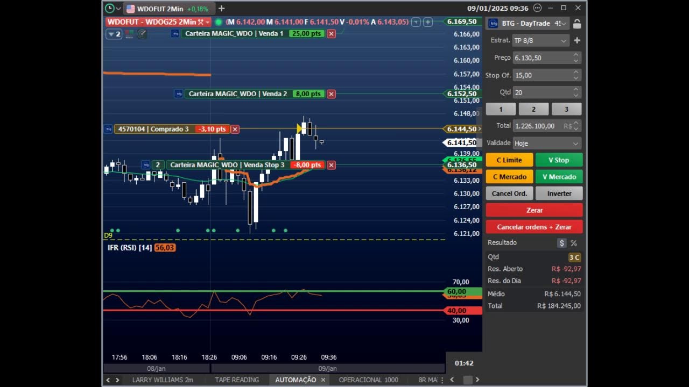Open the BTG - DayTrade account dropdown
689x387 pixels.
[528, 24]
